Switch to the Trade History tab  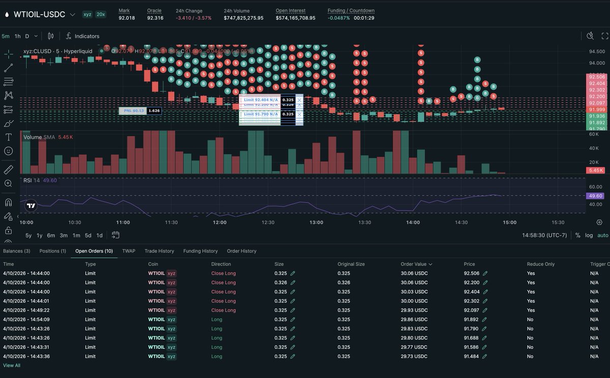pyautogui.click(x=160, y=251)
